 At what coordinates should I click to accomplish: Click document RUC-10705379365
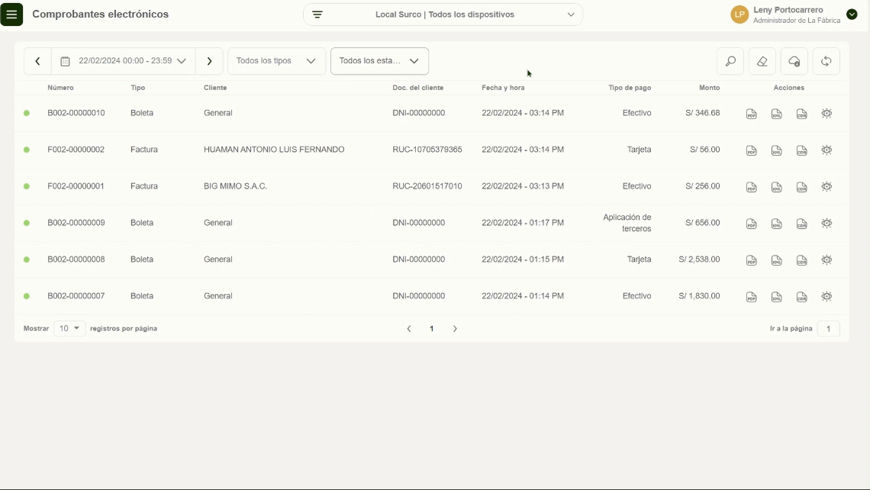tap(427, 150)
